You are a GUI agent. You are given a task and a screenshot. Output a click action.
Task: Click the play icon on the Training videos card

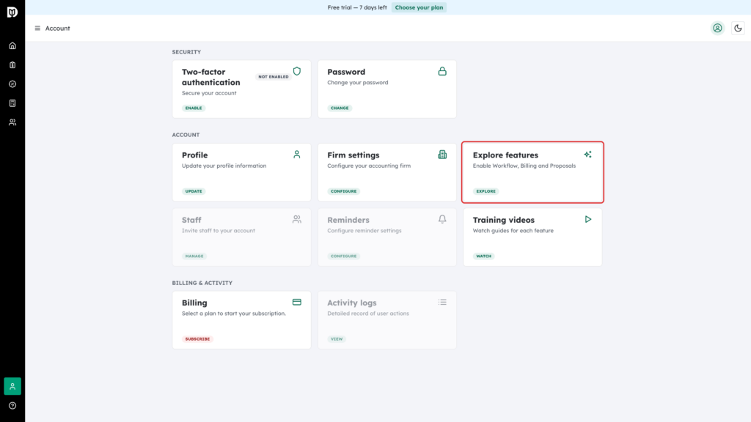click(x=587, y=219)
